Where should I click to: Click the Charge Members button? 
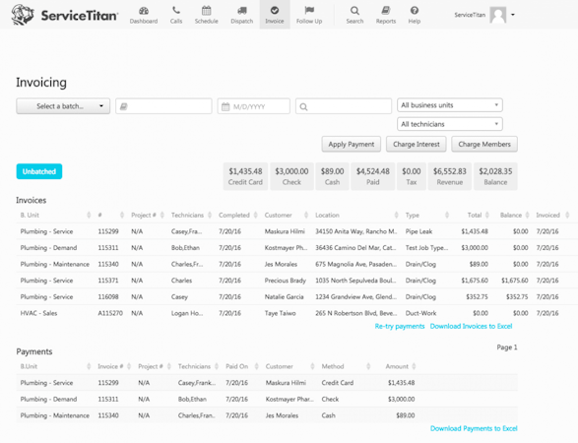[484, 144]
